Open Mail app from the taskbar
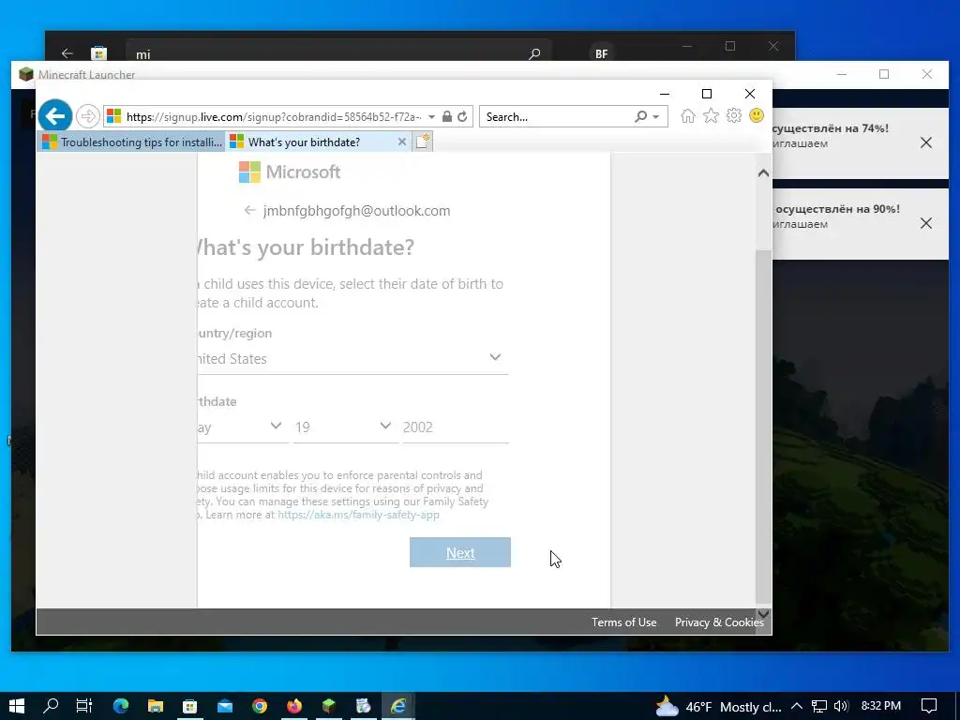 coord(225,706)
